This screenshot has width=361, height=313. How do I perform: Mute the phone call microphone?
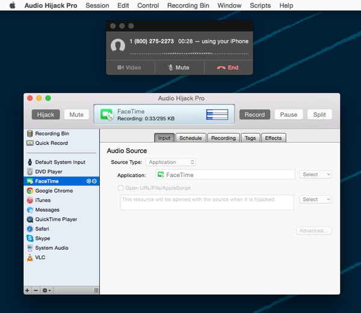pyautogui.click(x=179, y=67)
